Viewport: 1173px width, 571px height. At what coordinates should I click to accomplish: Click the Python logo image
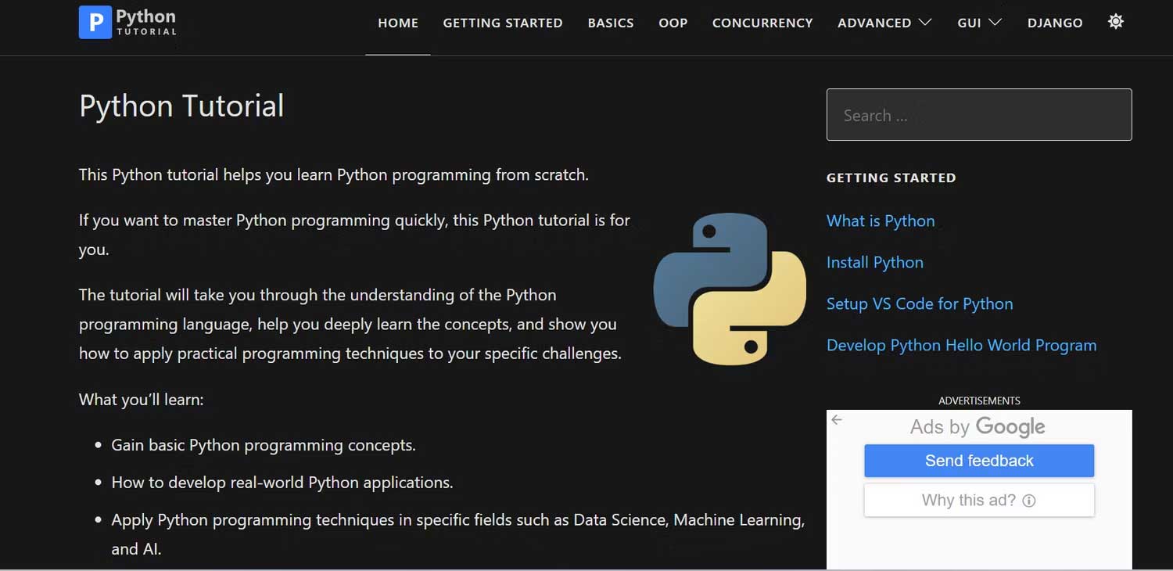coord(729,289)
